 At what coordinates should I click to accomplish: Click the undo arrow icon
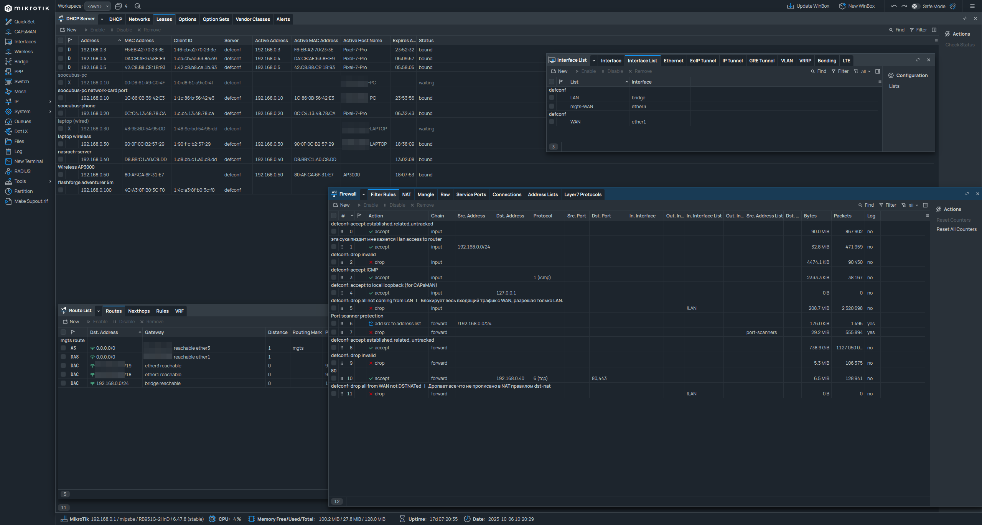(x=894, y=6)
